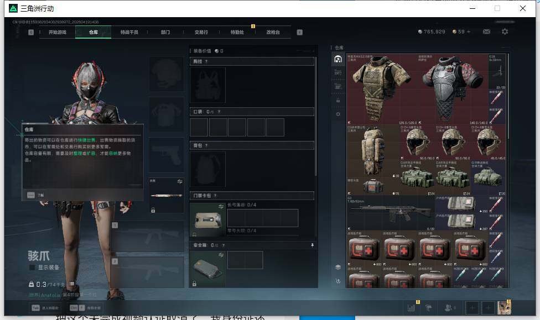Viewport: 540px width, 320px height.
Task: Switch to the 特战干员 tab
Action: click(x=129, y=33)
